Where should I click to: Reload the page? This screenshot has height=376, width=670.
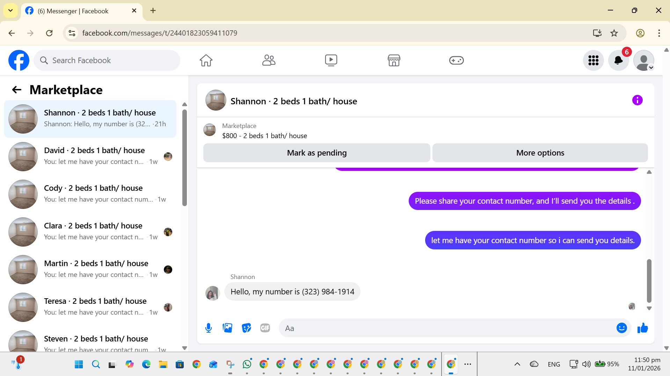(49, 33)
